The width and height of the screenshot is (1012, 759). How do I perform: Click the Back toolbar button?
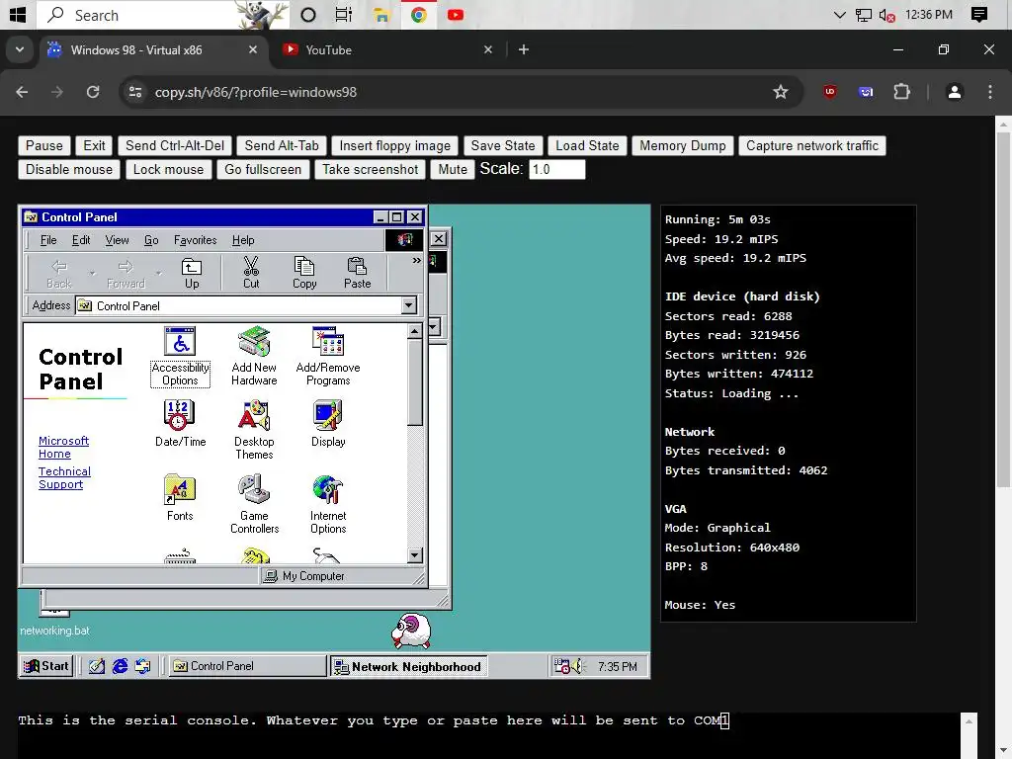[x=58, y=273]
